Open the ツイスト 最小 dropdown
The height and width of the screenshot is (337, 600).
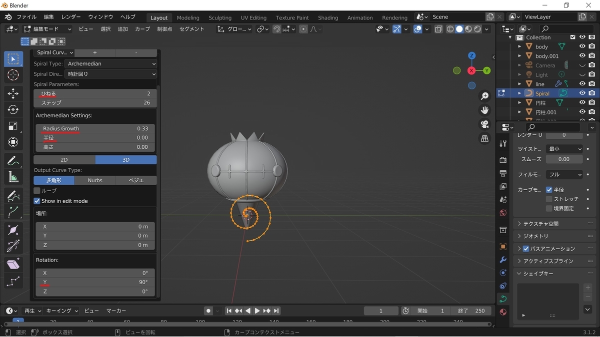[564, 149]
